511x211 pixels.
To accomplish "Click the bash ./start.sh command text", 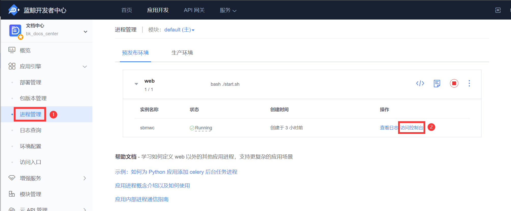I will [x=225, y=84].
